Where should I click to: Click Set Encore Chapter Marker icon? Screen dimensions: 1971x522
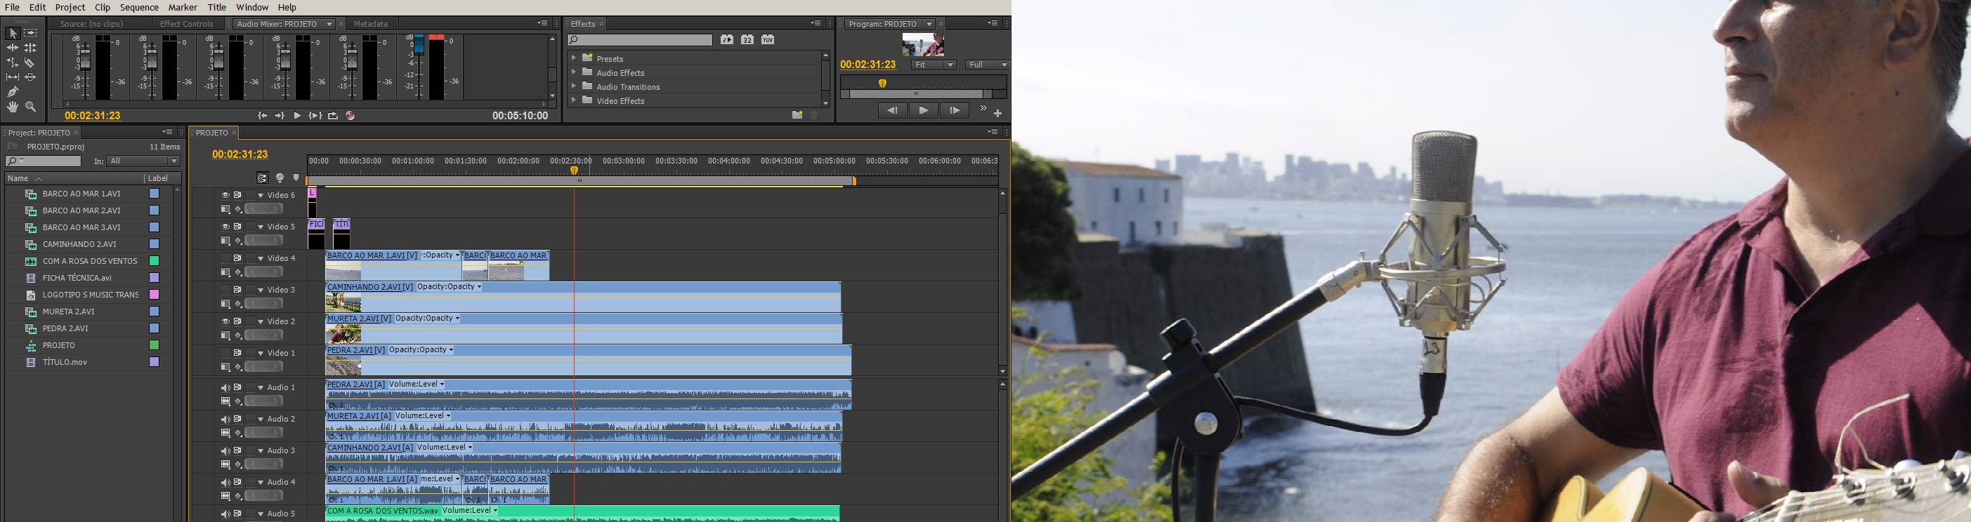click(x=280, y=178)
